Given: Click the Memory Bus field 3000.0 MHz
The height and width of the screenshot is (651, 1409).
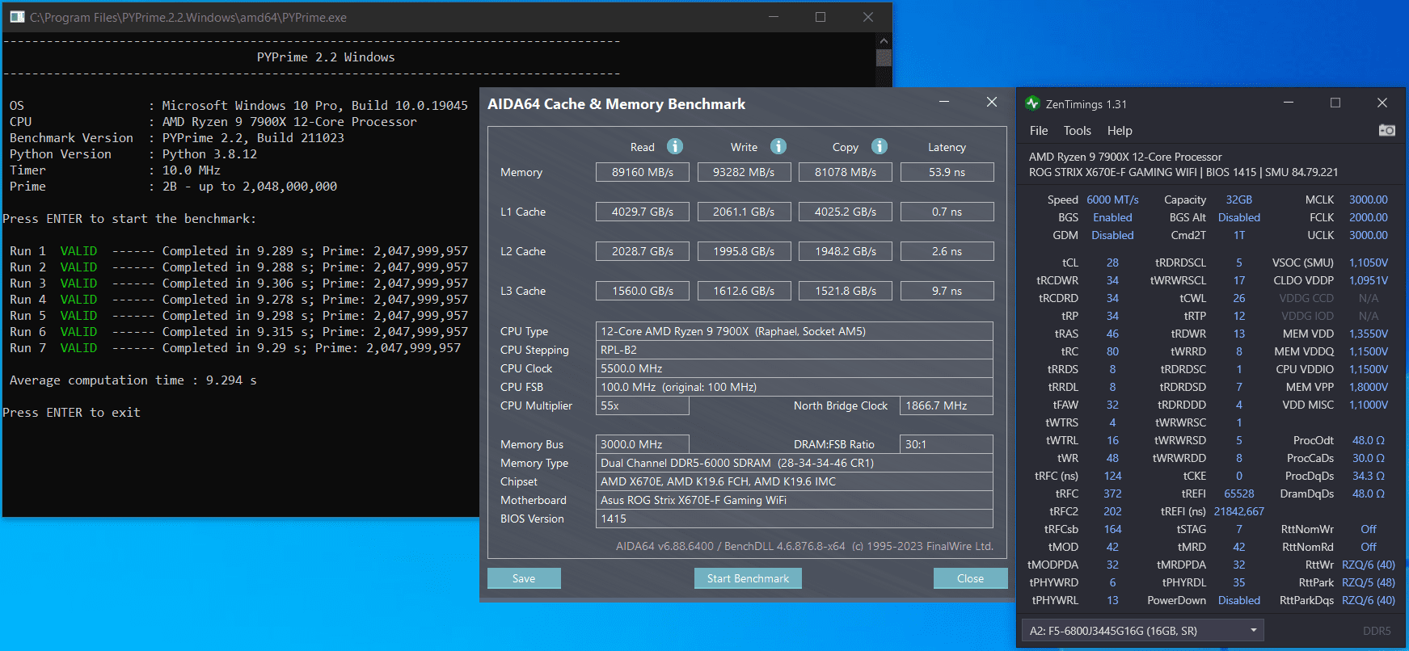Looking at the screenshot, I should 643,444.
